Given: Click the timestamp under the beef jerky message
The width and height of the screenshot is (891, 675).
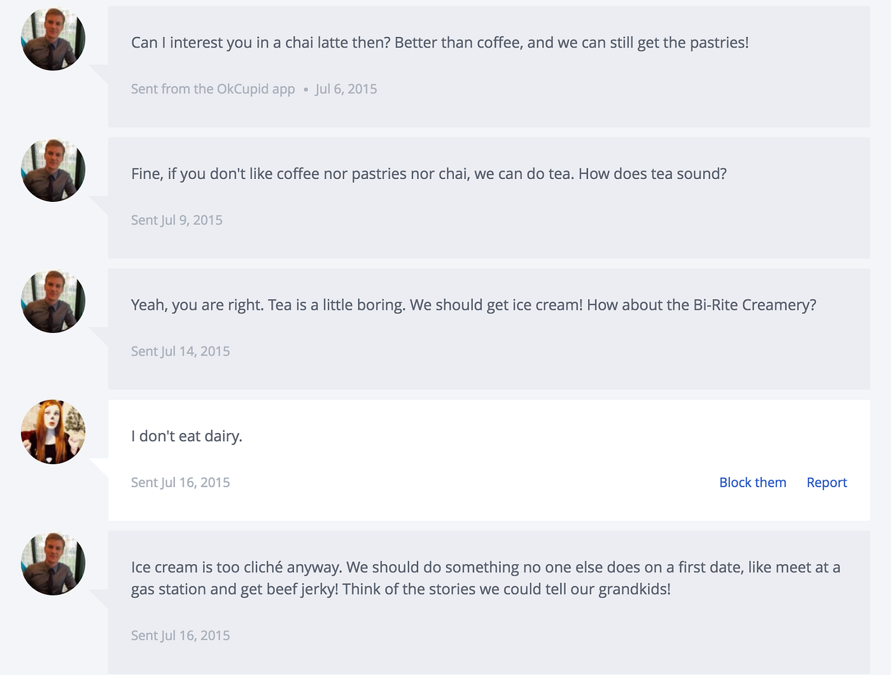Looking at the screenshot, I should pos(180,636).
